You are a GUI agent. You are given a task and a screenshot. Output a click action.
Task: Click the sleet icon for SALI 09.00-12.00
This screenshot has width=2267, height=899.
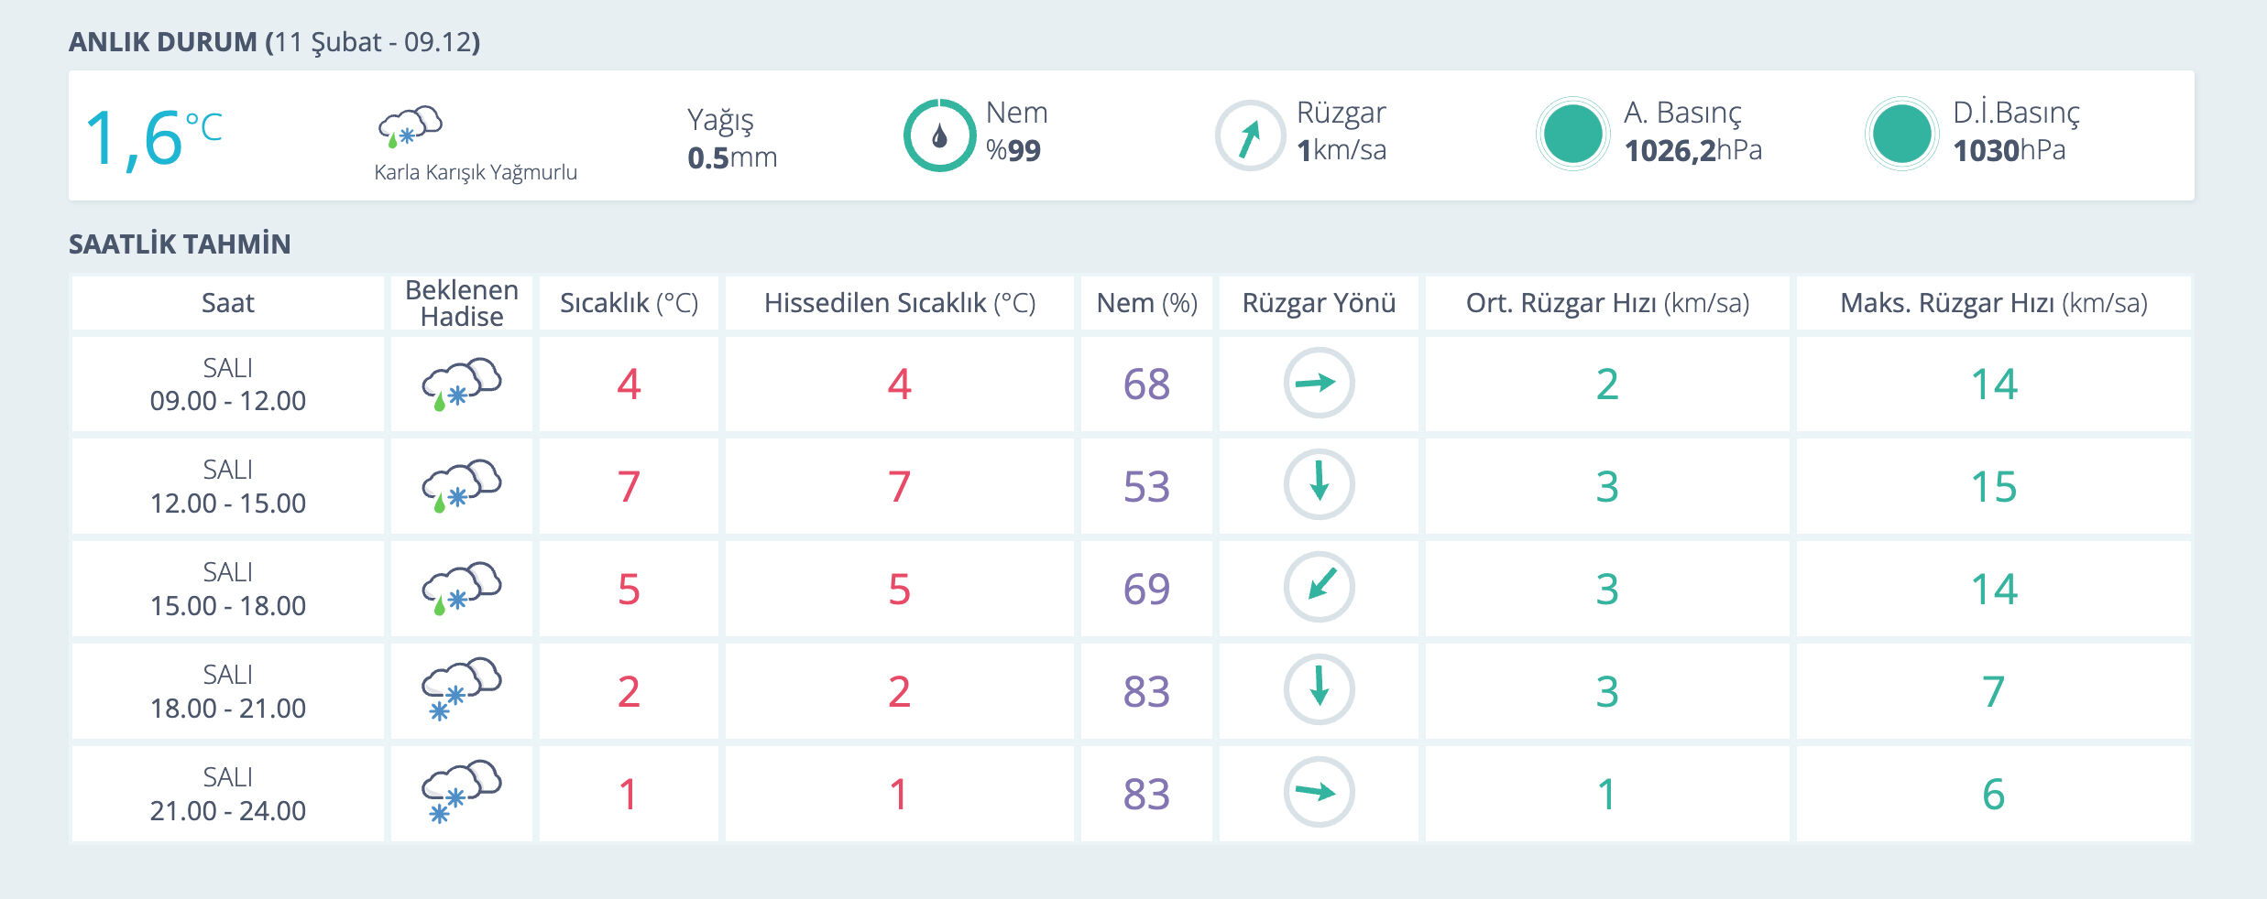462,384
